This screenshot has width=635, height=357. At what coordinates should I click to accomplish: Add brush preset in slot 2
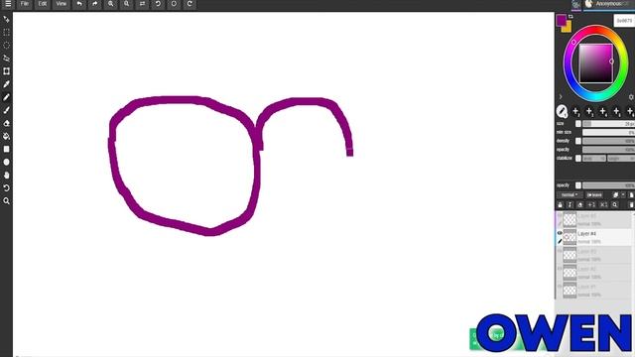[575, 111]
